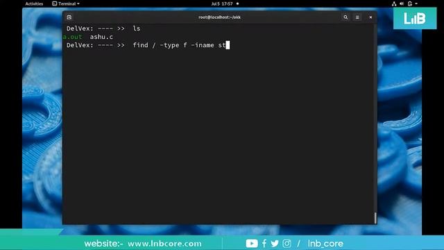Click the find / -type f -iname command text
This screenshot has width=444, height=250.
(179, 45)
